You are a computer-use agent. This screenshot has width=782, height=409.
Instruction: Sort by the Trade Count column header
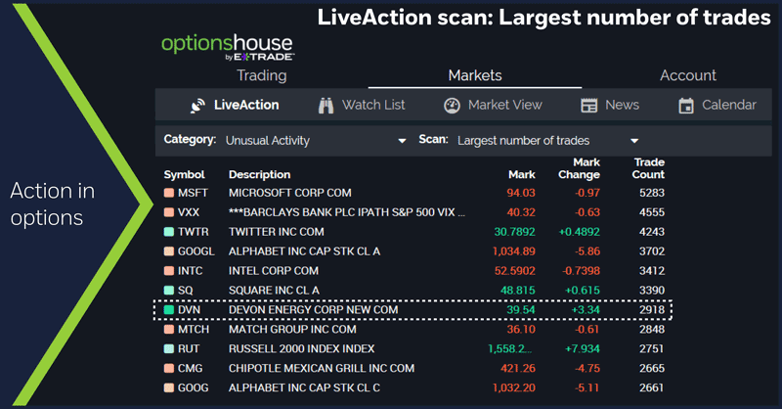(x=648, y=168)
